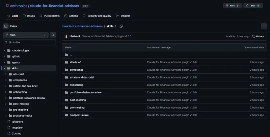Open commit message in header bar
The height and width of the screenshot is (137, 270).
(106, 37)
